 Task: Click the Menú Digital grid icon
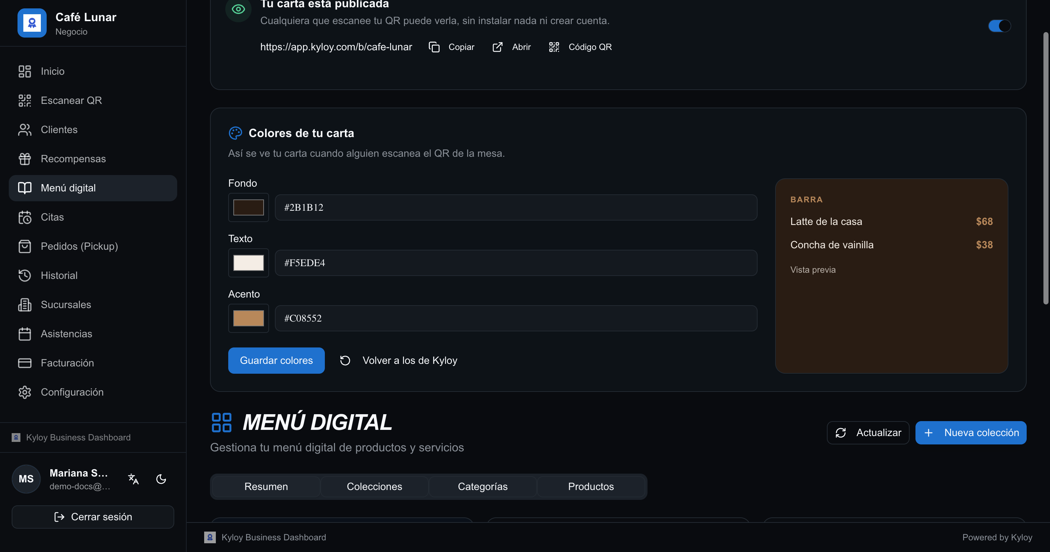pos(221,422)
